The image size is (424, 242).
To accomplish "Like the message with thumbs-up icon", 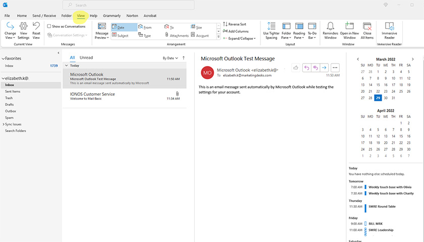I will [x=296, y=68].
